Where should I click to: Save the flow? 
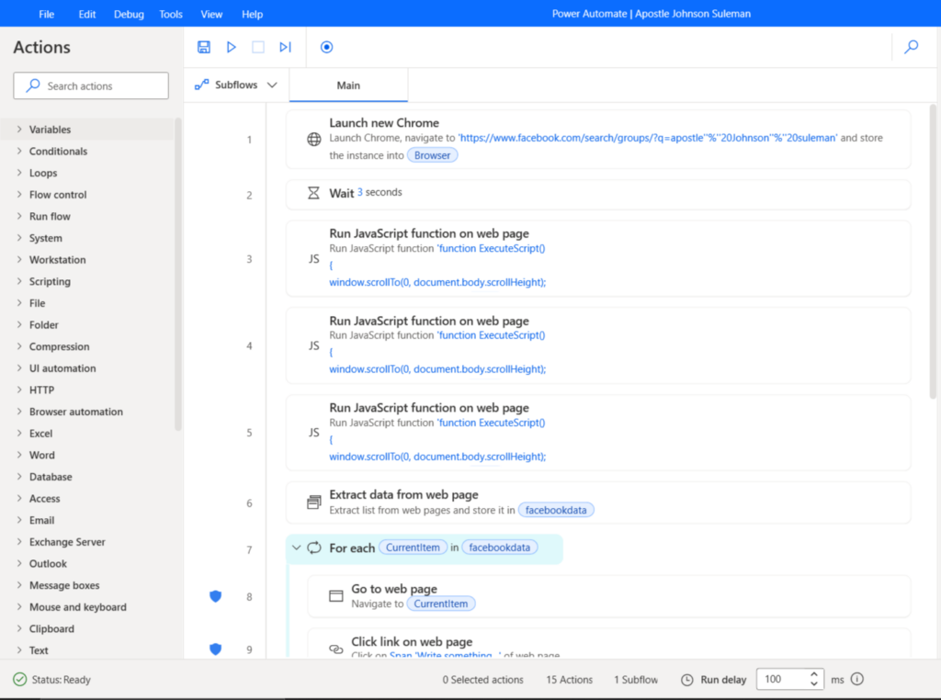coord(203,47)
